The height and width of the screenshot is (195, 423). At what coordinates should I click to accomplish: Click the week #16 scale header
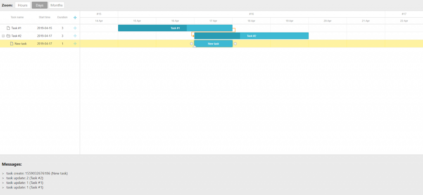pyautogui.click(x=252, y=14)
